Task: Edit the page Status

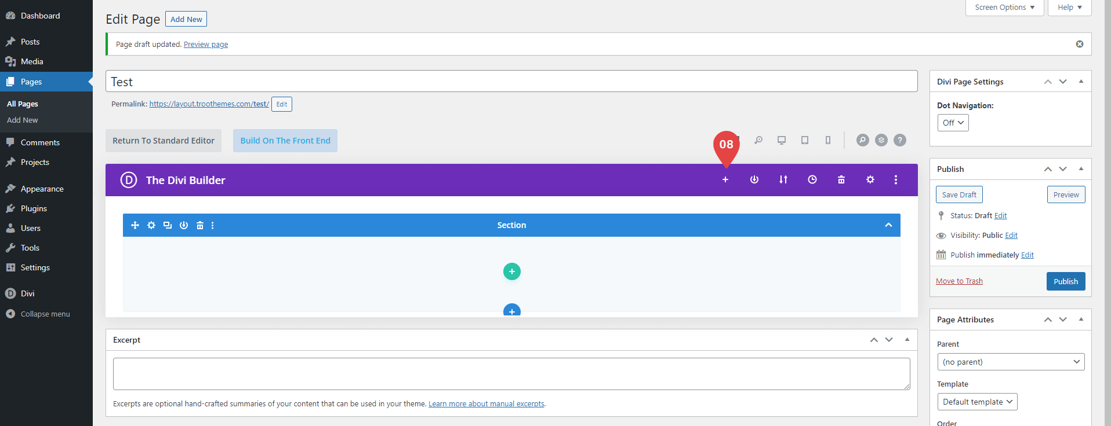Action: point(1000,215)
